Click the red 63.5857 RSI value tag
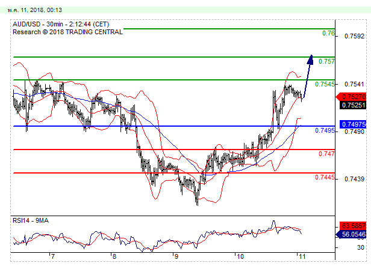Viewport: 371px width, 269px height. point(353,226)
